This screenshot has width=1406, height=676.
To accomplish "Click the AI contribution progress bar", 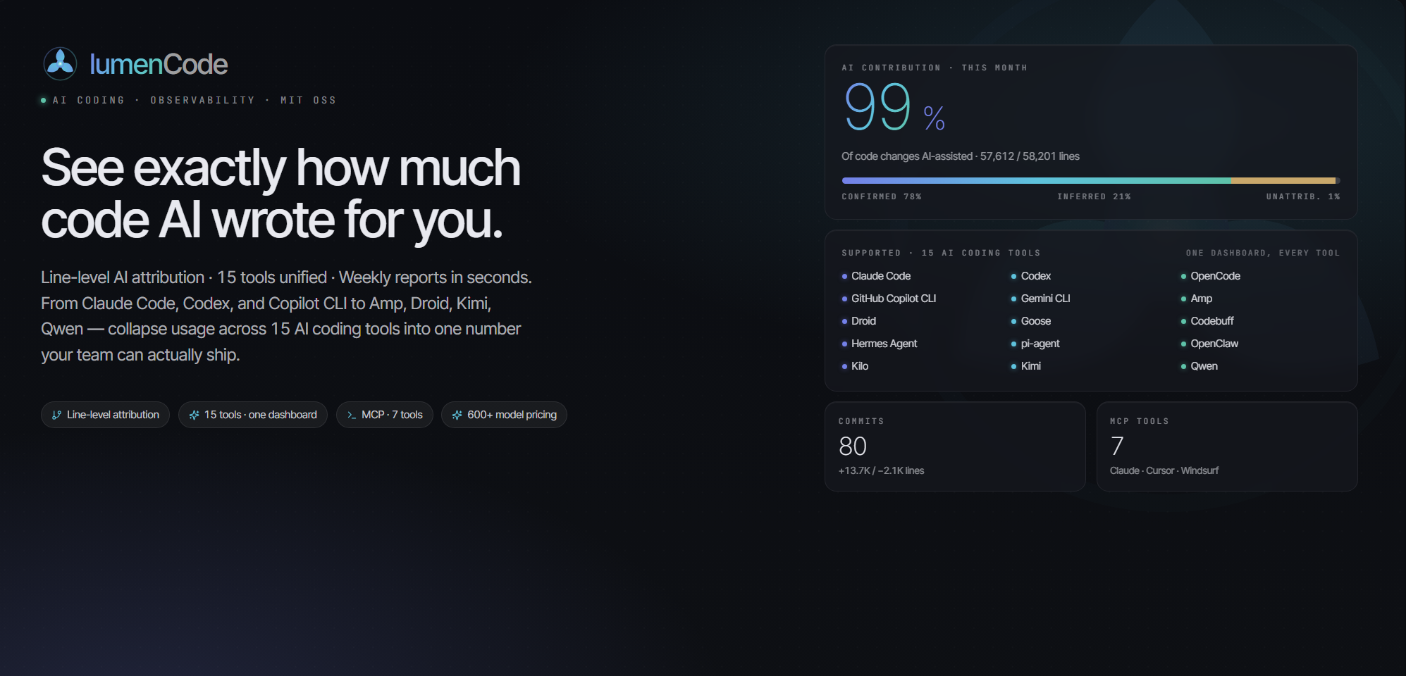I will click(x=1091, y=181).
